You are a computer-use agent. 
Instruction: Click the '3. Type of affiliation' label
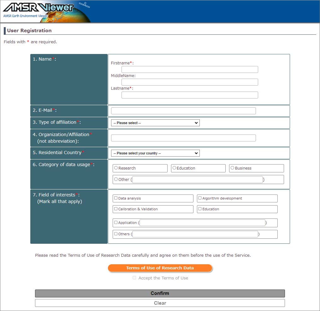57,122
